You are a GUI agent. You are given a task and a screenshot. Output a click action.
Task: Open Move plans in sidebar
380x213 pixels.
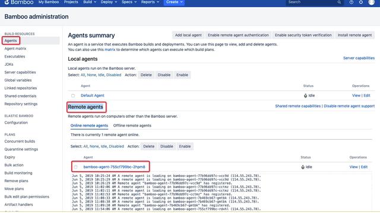pyautogui.click(x=14, y=189)
